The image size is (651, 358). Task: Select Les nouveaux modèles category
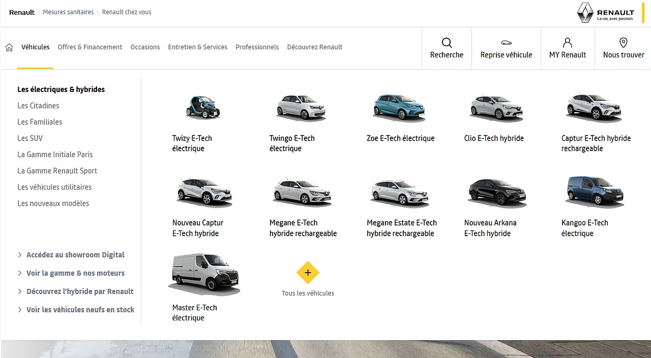coord(53,203)
